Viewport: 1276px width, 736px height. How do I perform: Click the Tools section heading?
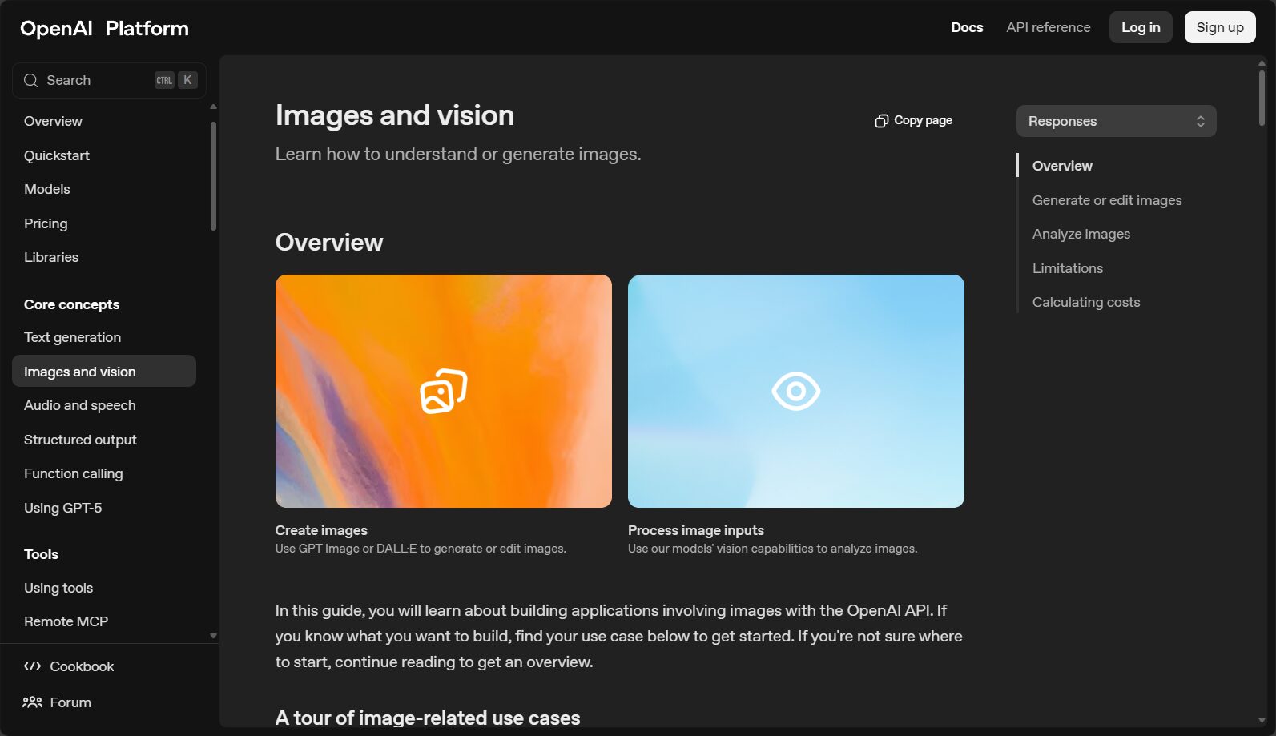[x=41, y=554]
